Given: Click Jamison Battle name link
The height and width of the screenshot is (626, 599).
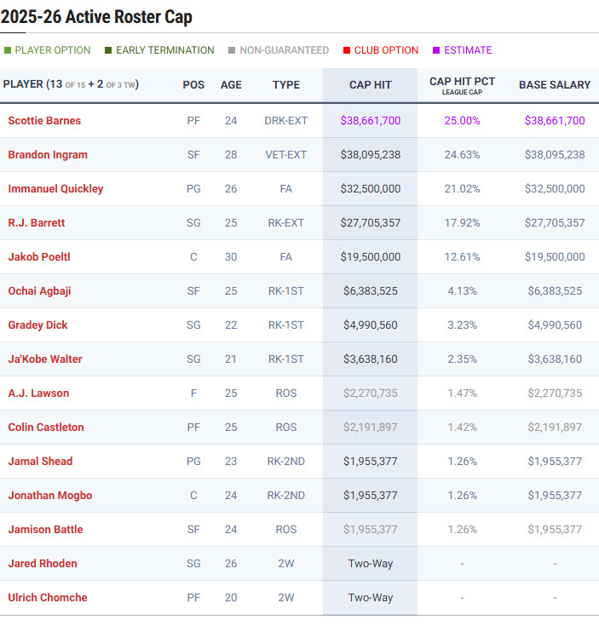Looking at the screenshot, I should (x=45, y=530).
